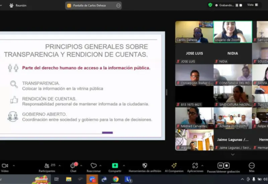This screenshot has width=268, height=184.
Task: Select NIDIA participant tile
Action: [233, 54]
